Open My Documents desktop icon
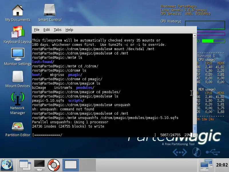 (x=18, y=13)
